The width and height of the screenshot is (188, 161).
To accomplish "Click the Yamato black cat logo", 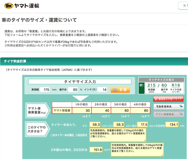I will [x=9, y=6].
